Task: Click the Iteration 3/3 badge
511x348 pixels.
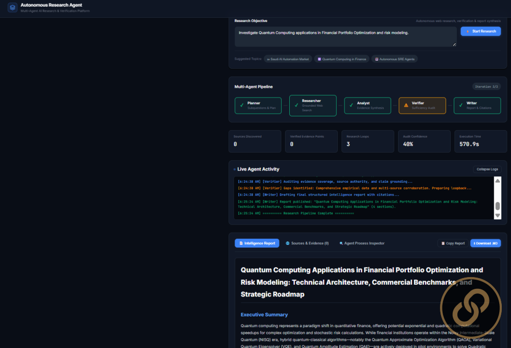Action: pos(486,87)
